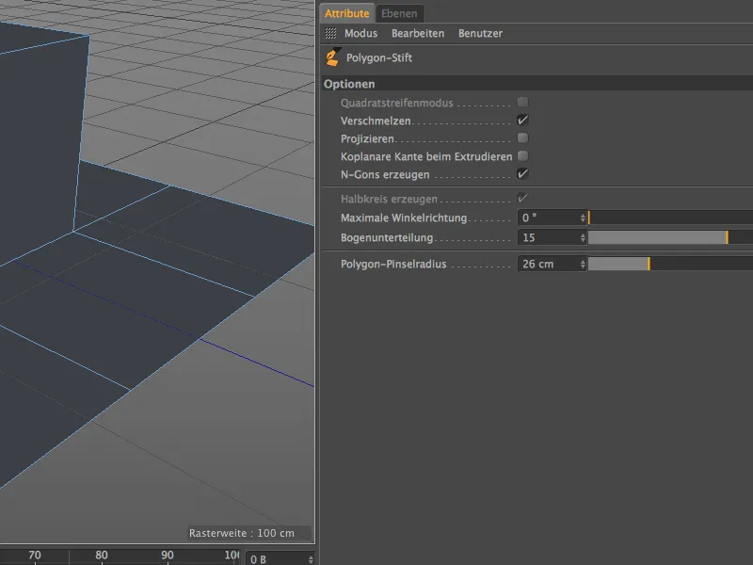753x565 pixels.
Task: Click the lock/grid icon beside Modus menu
Action: 329,33
